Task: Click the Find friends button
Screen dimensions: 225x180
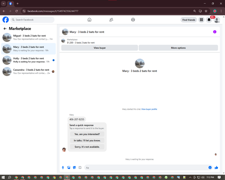Action: point(189,20)
